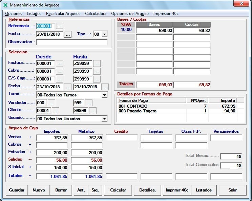The image size is (252, 201).
Task: Open lookup for Vendedor Desde 000 field
Action: pyautogui.click(x=51, y=103)
